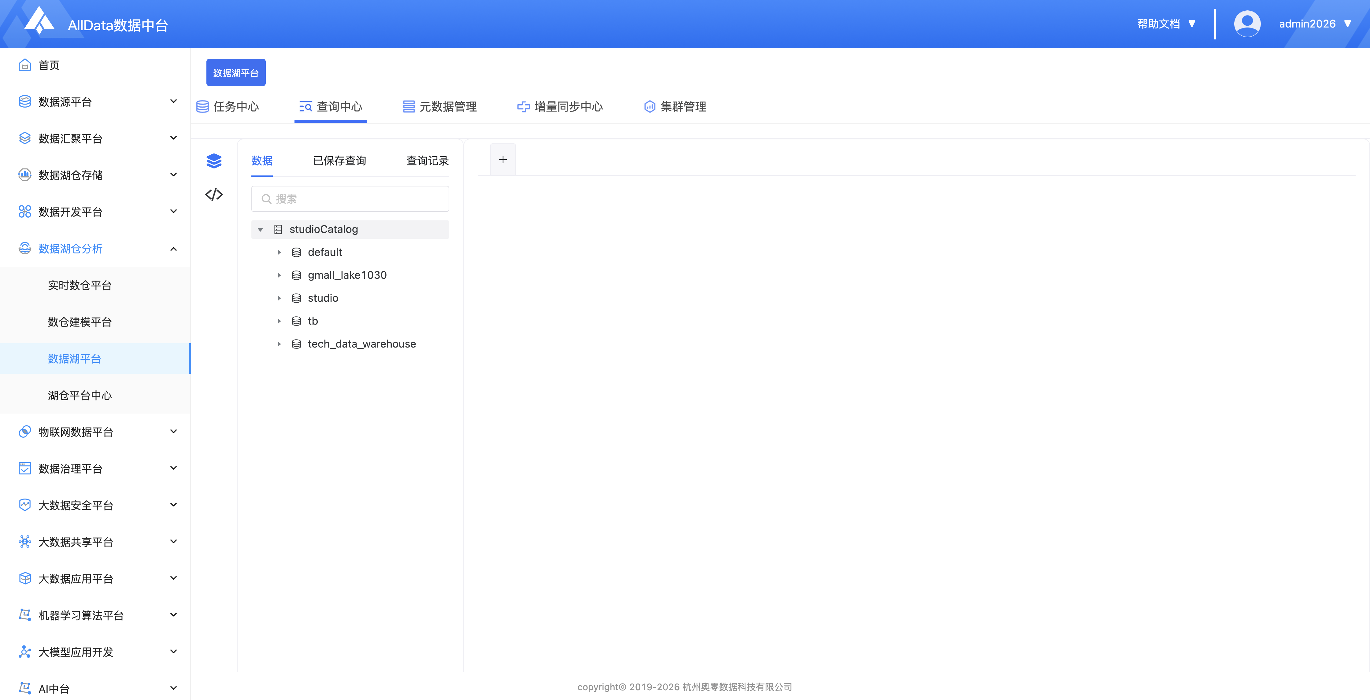Image resolution: width=1370 pixels, height=700 pixels.
Task: Click the 数据开发平台 sidebar icon
Action: pos(24,212)
